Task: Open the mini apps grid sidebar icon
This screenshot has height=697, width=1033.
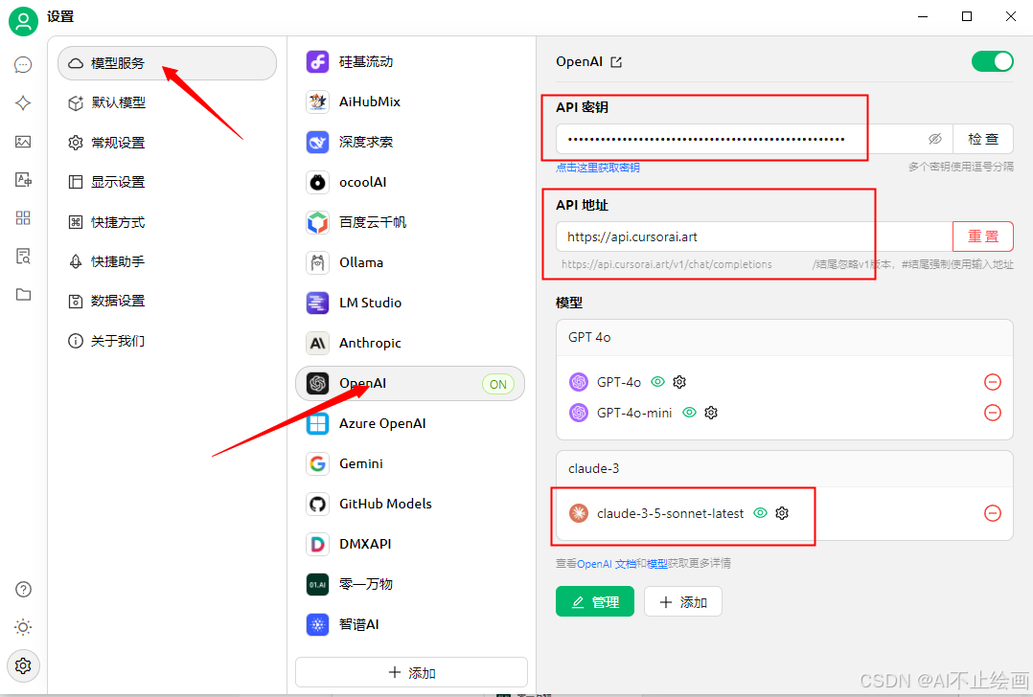Action: point(23,218)
